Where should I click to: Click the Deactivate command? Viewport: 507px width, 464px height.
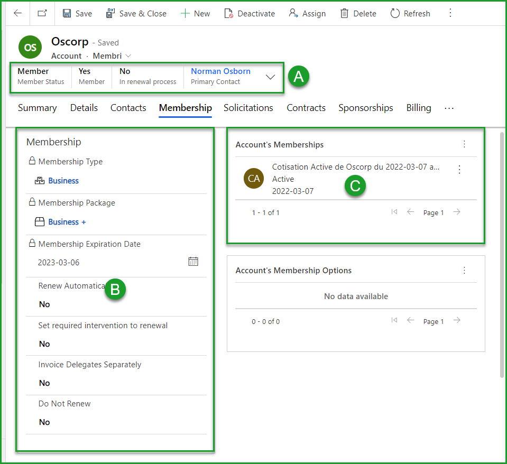tap(250, 13)
